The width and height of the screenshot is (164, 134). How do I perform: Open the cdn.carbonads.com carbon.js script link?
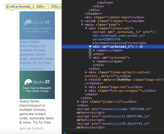[124, 38]
